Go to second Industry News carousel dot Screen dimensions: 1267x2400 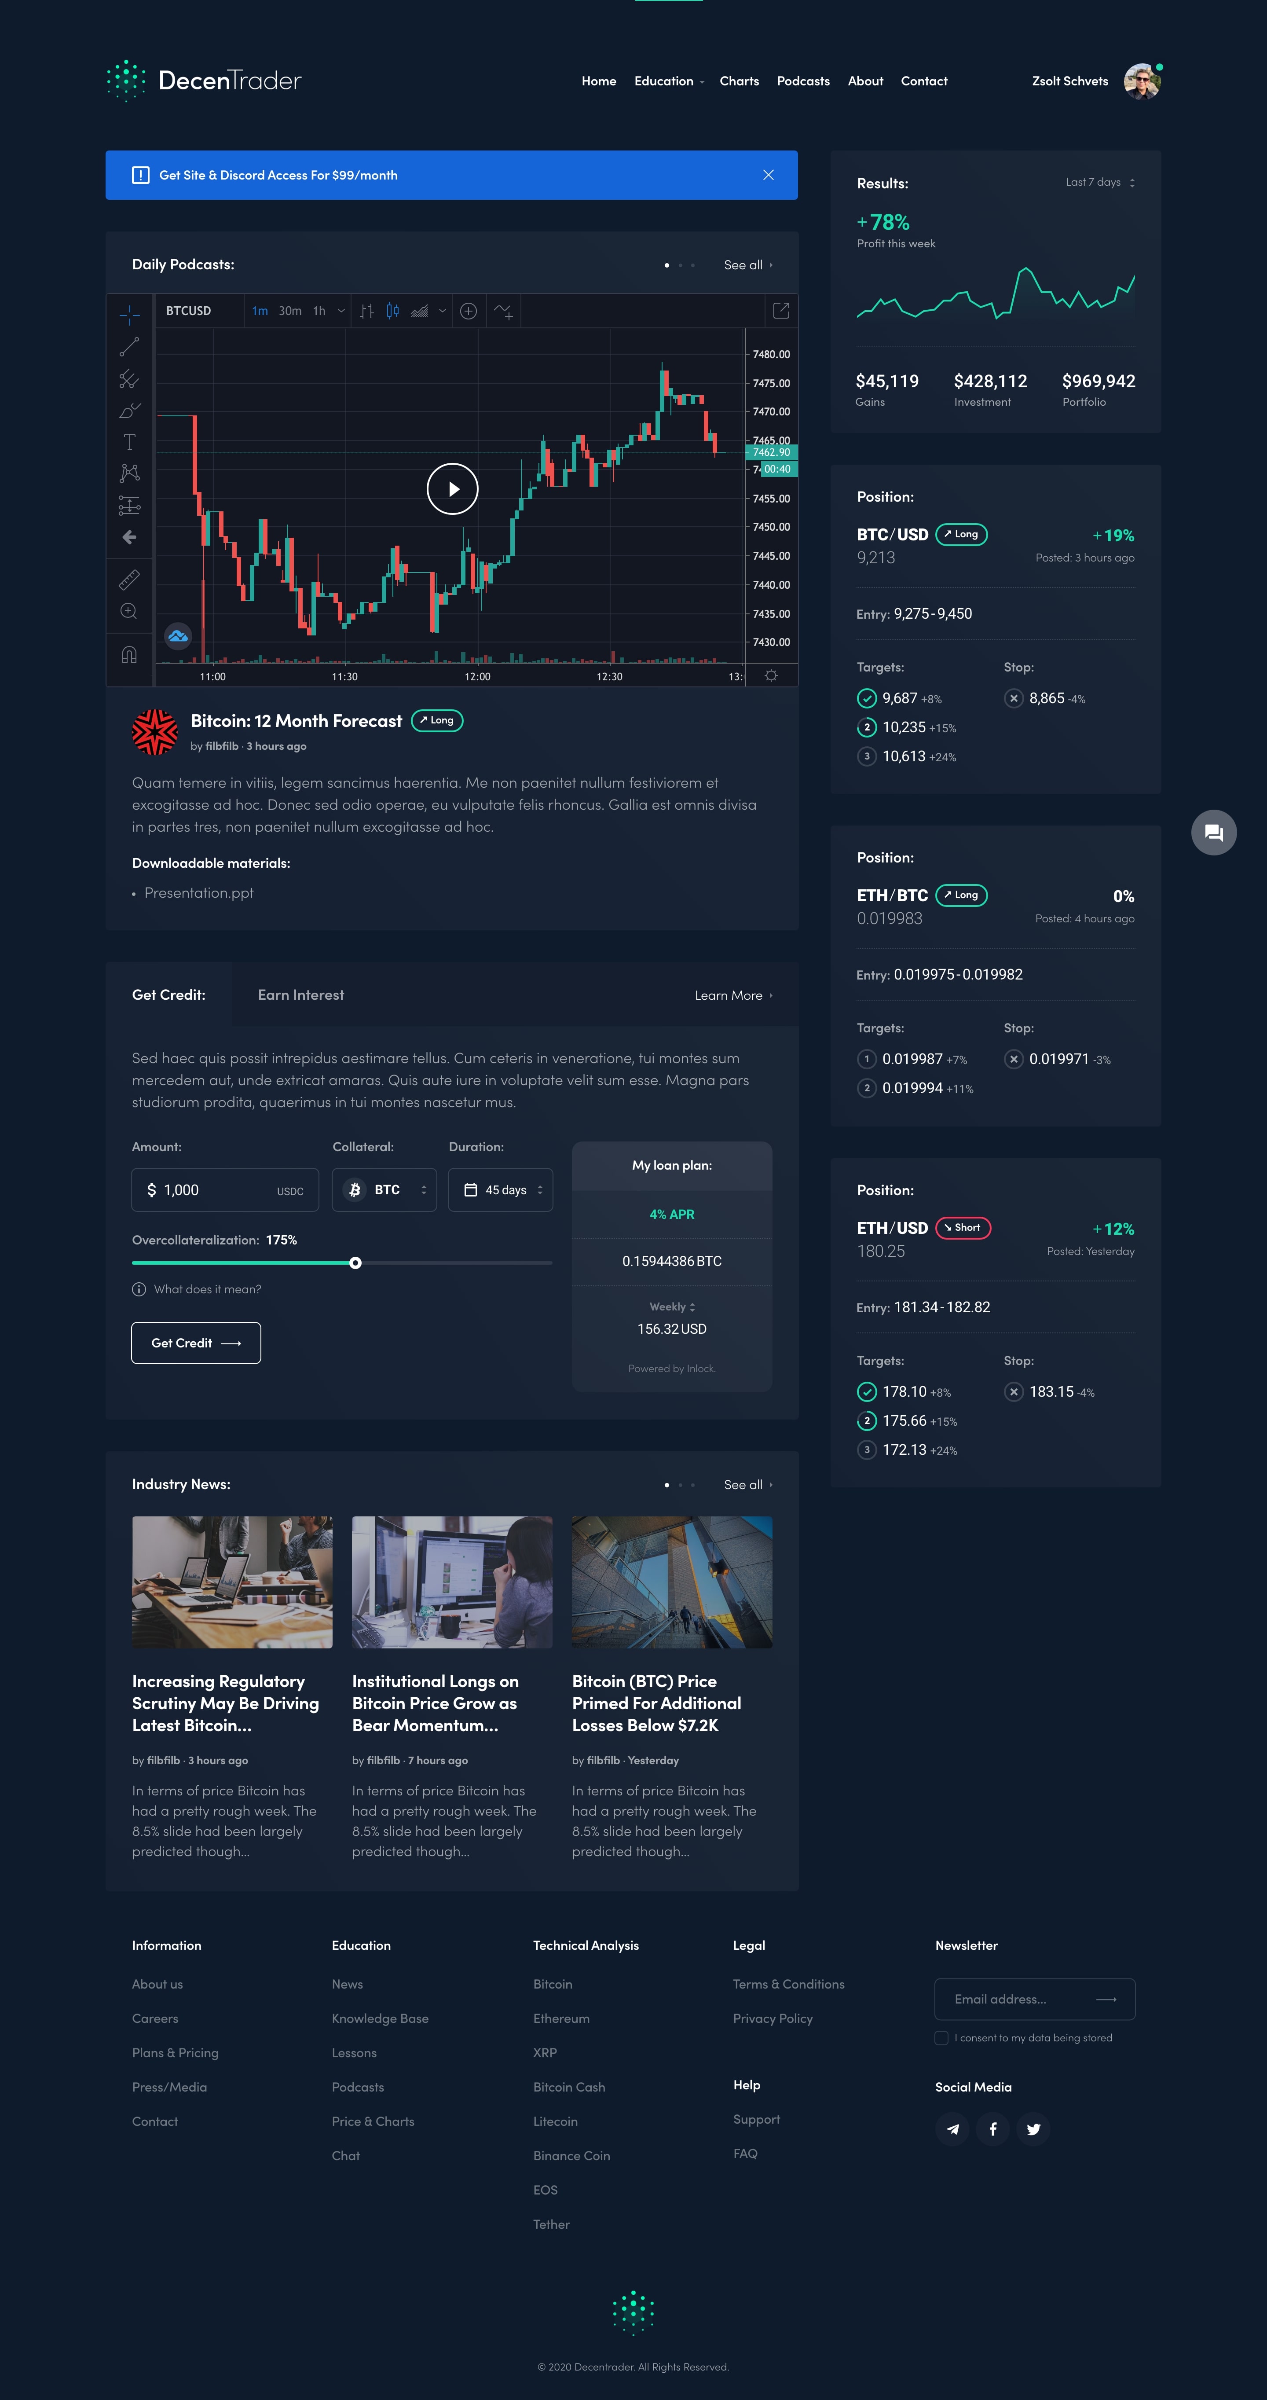pyautogui.click(x=680, y=1485)
